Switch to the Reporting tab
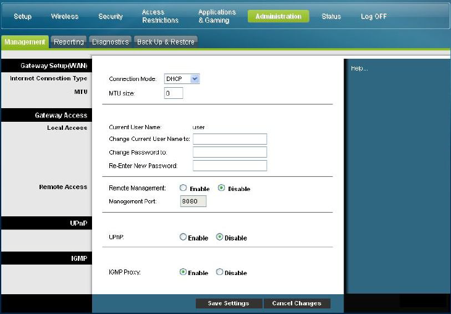 coord(69,42)
